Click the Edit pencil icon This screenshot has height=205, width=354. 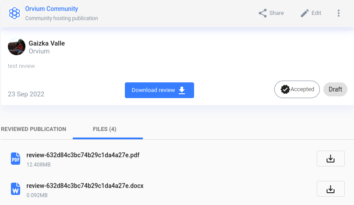(x=304, y=13)
